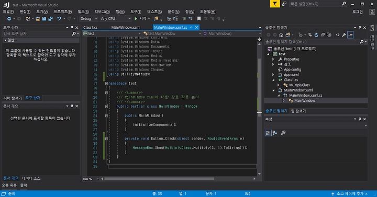Viewport: 377px width, 197px height.
Task: Close the MainWindow.xaml.cs tab
Action: [196, 28]
